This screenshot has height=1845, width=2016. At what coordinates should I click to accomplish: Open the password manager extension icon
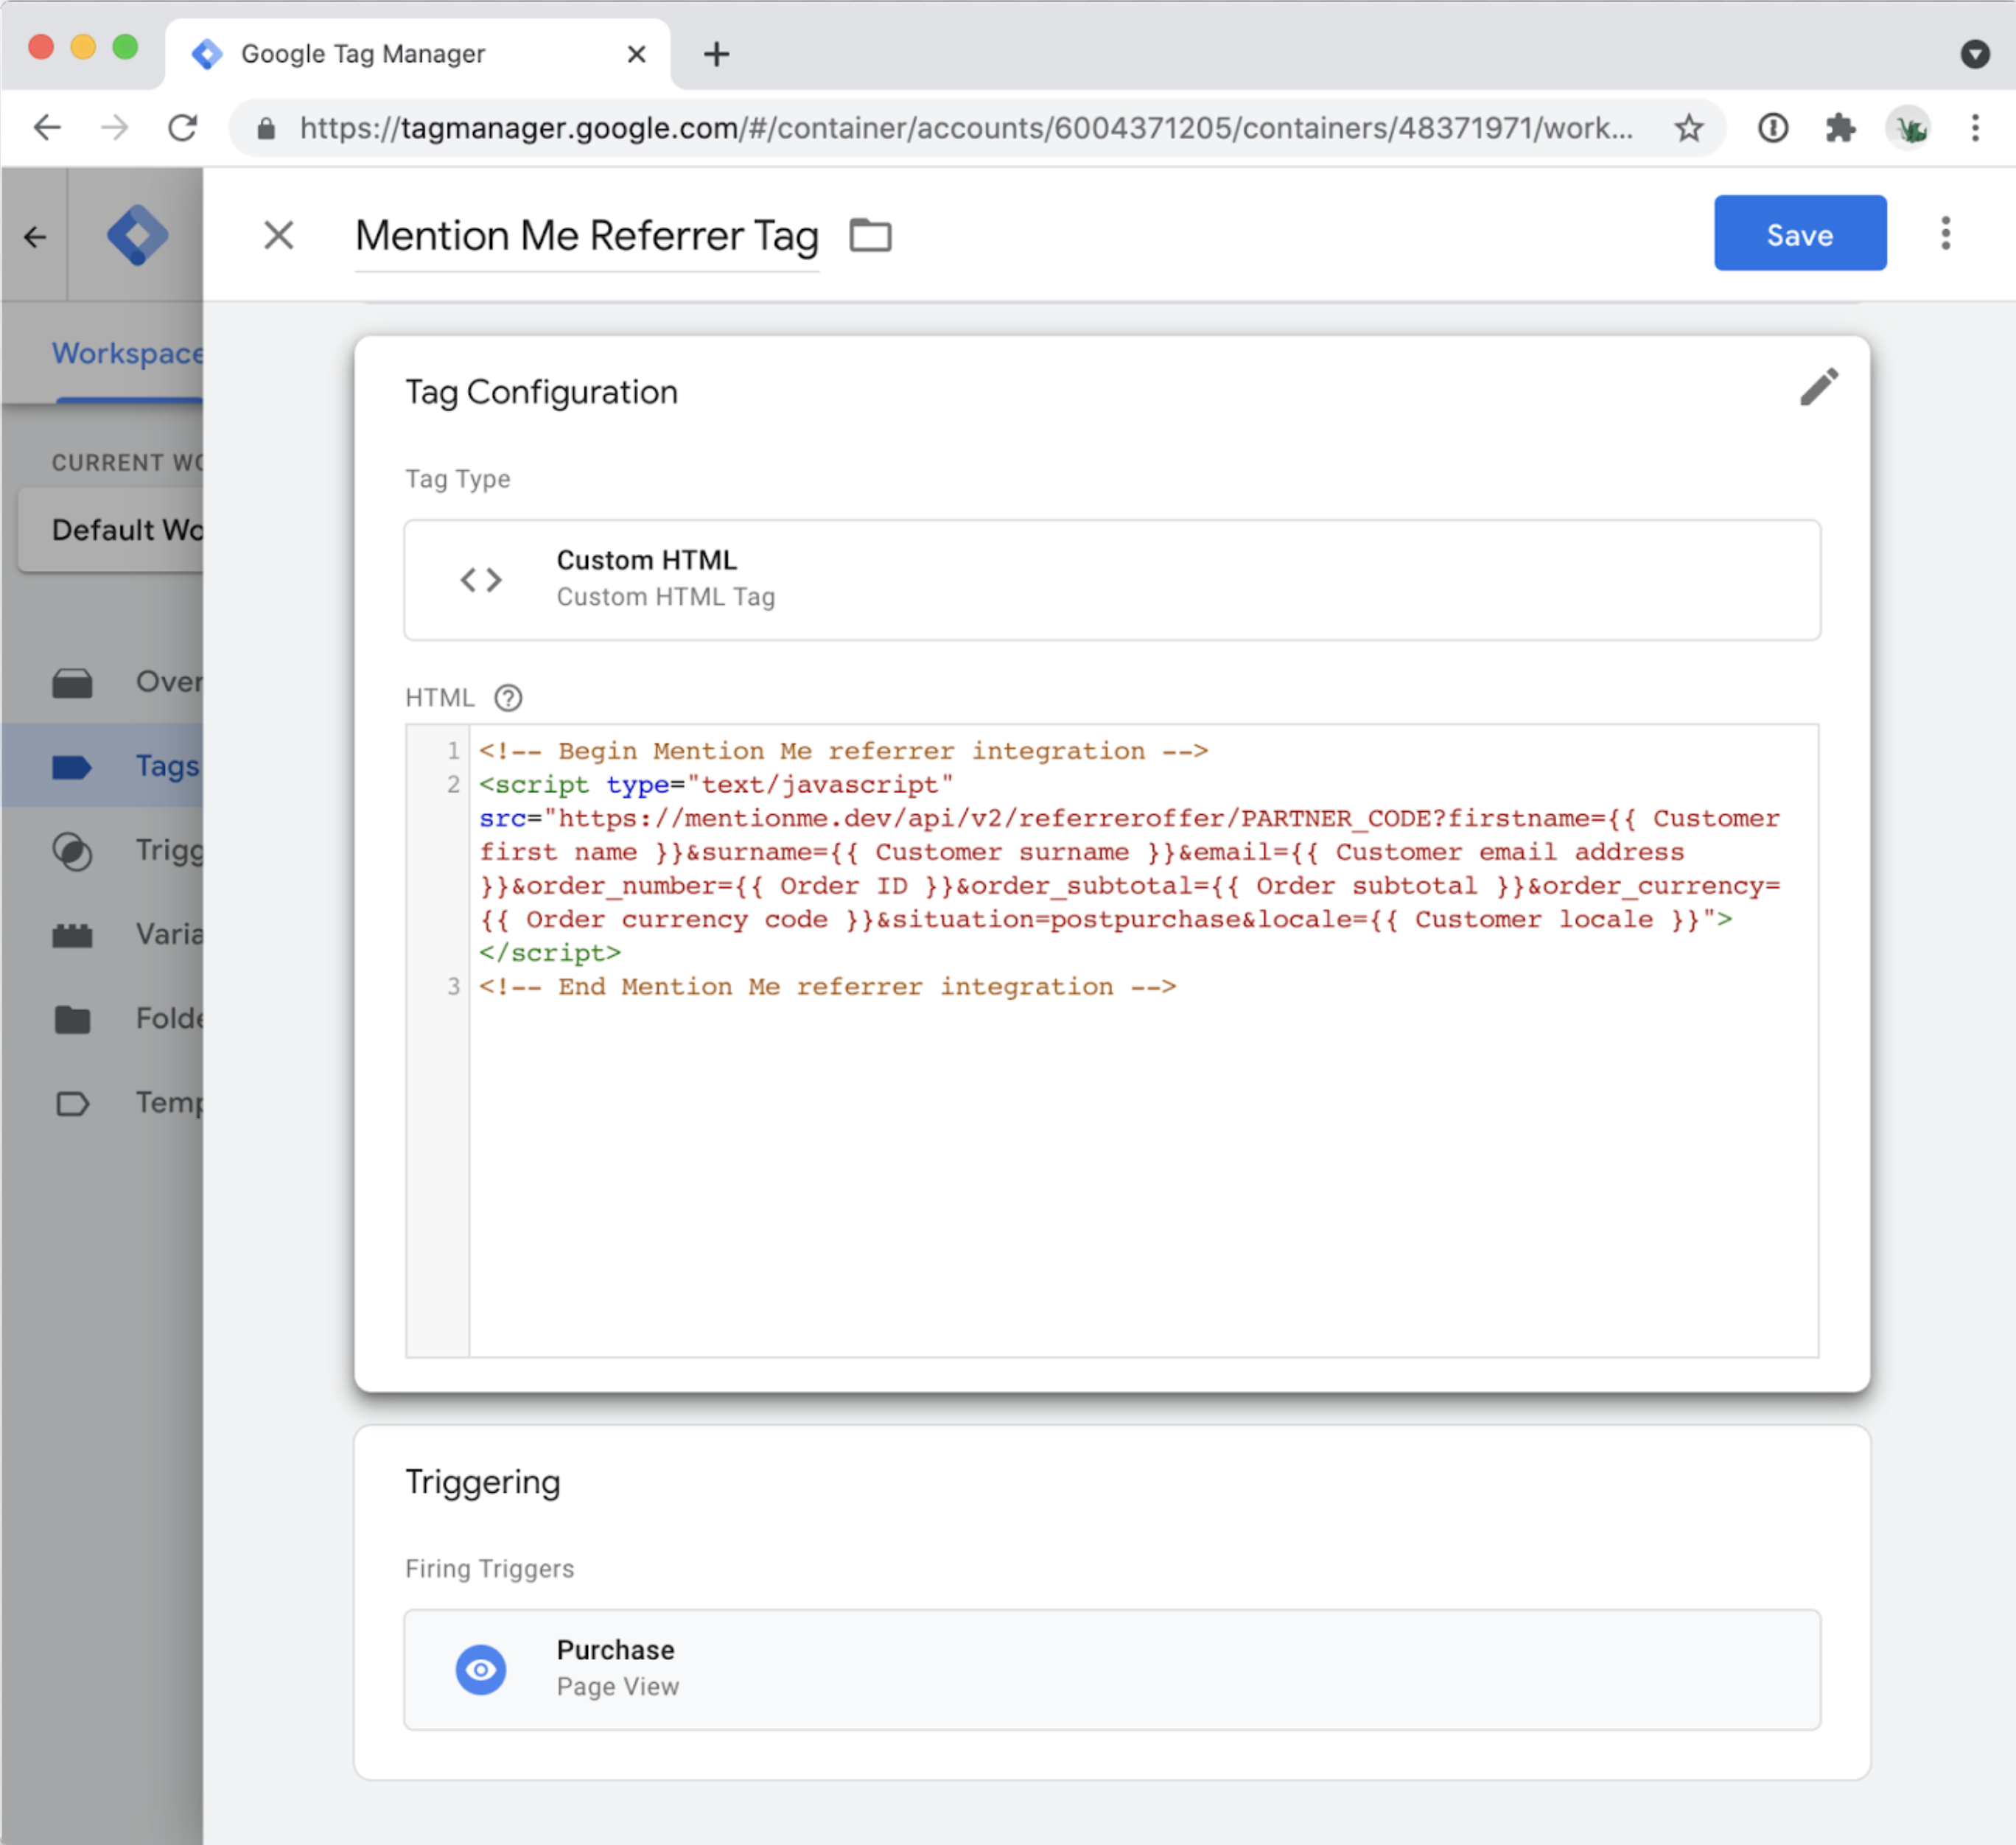tap(1773, 128)
